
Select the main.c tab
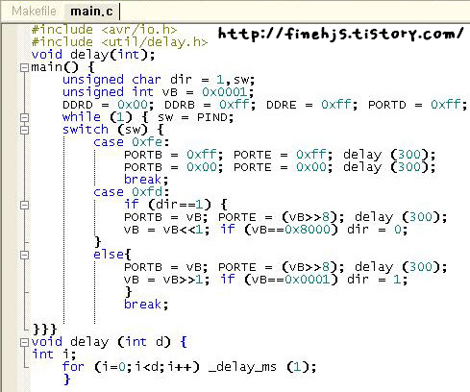pyautogui.click(x=91, y=12)
